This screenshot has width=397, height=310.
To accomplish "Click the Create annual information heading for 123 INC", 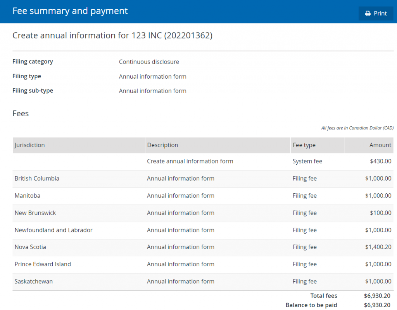I will coord(112,35).
